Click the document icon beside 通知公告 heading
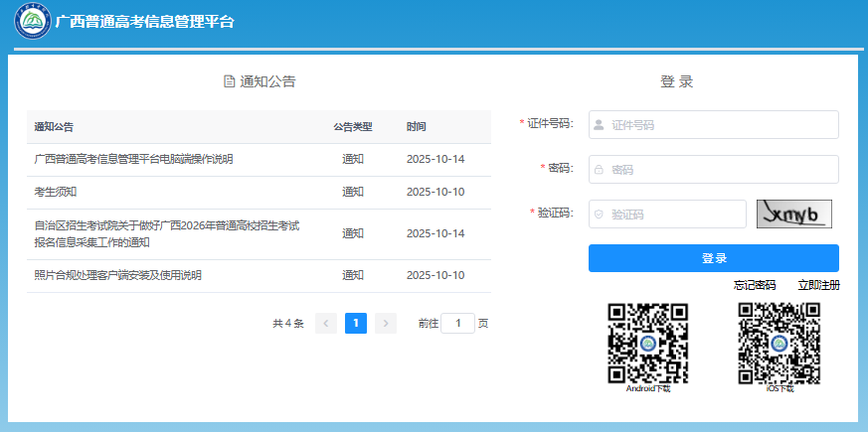 (x=230, y=81)
